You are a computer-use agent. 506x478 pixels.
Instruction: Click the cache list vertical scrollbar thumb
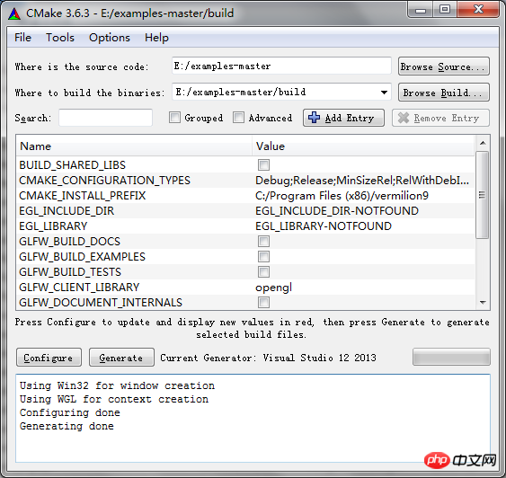(x=483, y=195)
